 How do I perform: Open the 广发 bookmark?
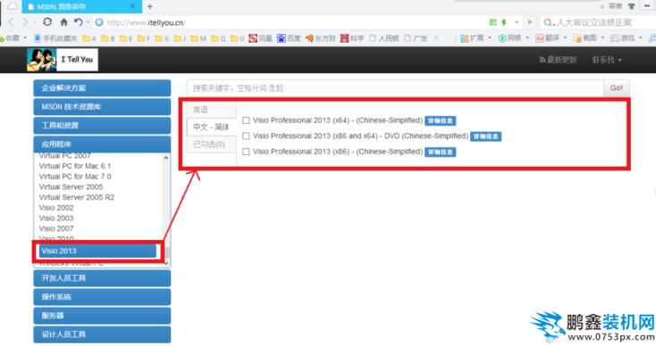point(416,38)
